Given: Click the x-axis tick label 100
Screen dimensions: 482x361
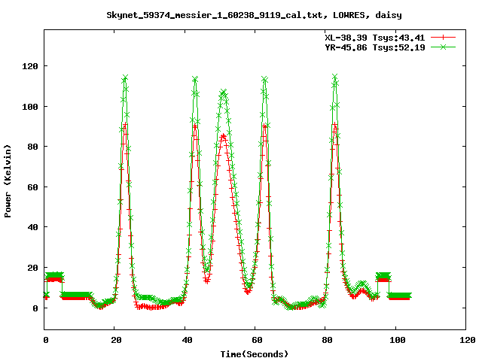Looking at the screenshot, I should coord(398,340).
